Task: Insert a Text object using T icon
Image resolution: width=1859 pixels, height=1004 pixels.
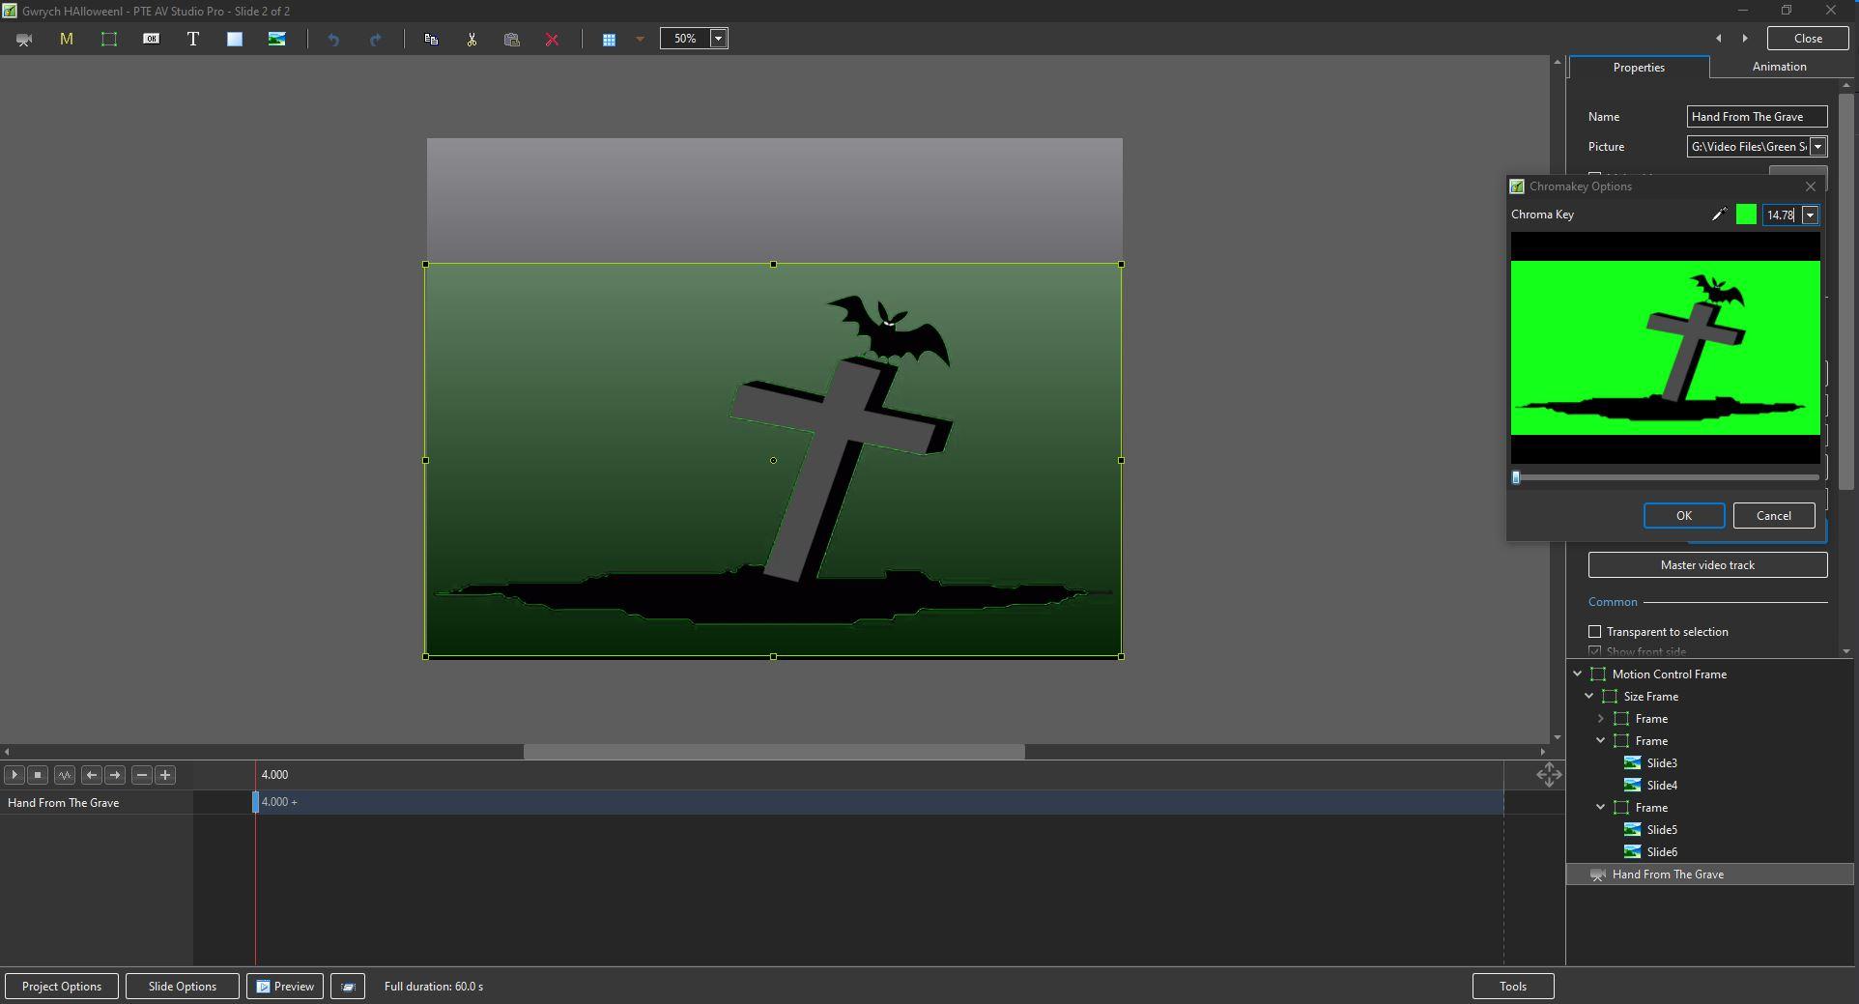Action: pyautogui.click(x=193, y=40)
